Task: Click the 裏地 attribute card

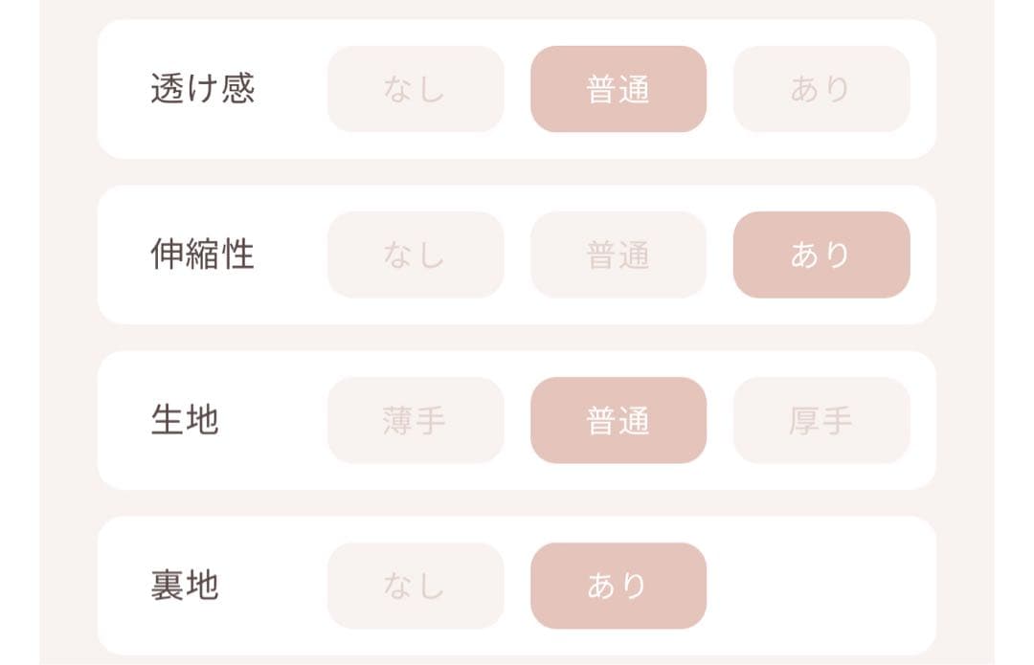Action: pyautogui.click(x=517, y=587)
